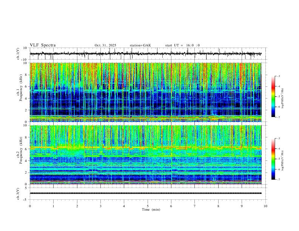Click the "-7" label on ch.2 colorbar

coord(278,180)
